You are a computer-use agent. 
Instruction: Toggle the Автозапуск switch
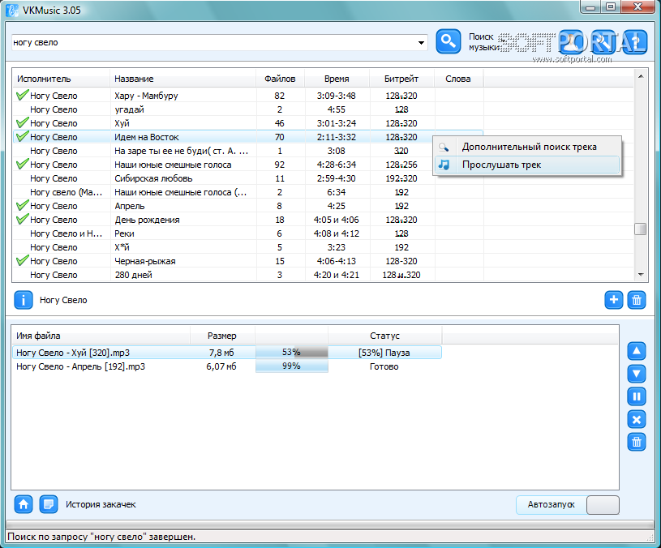602,505
